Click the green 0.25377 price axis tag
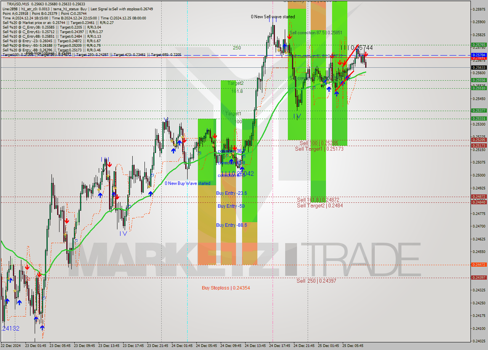The image size is (488, 350). (x=479, y=111)
